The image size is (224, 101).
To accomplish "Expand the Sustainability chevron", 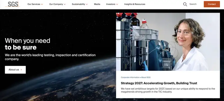I will tap(87, 4).
